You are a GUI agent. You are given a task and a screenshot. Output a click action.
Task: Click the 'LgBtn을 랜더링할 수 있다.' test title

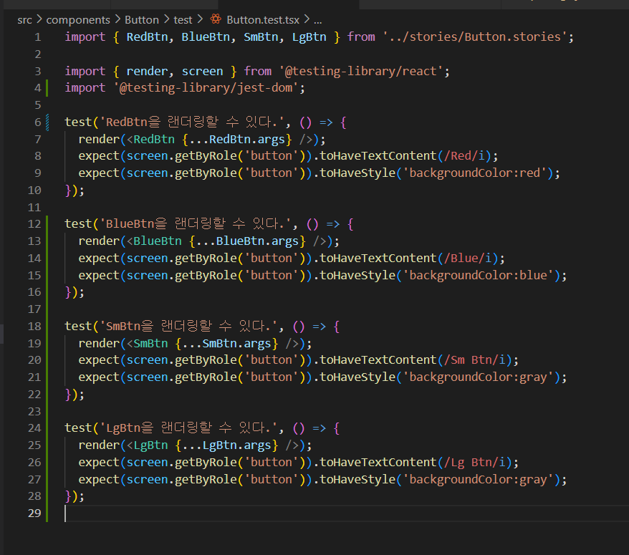point(188,428)
